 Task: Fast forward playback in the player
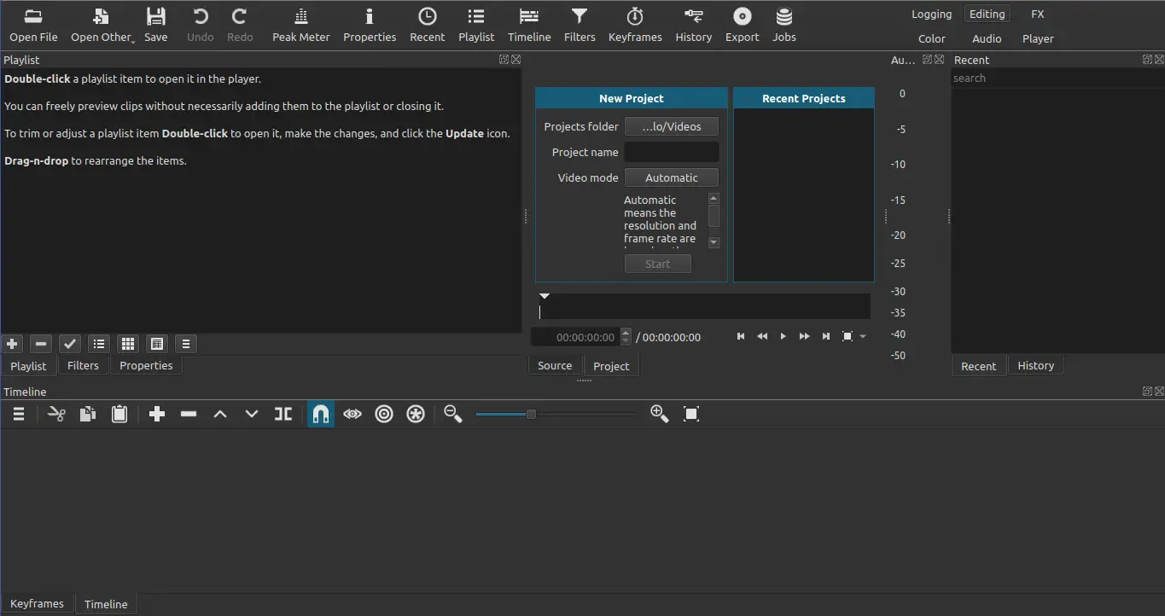804,336
